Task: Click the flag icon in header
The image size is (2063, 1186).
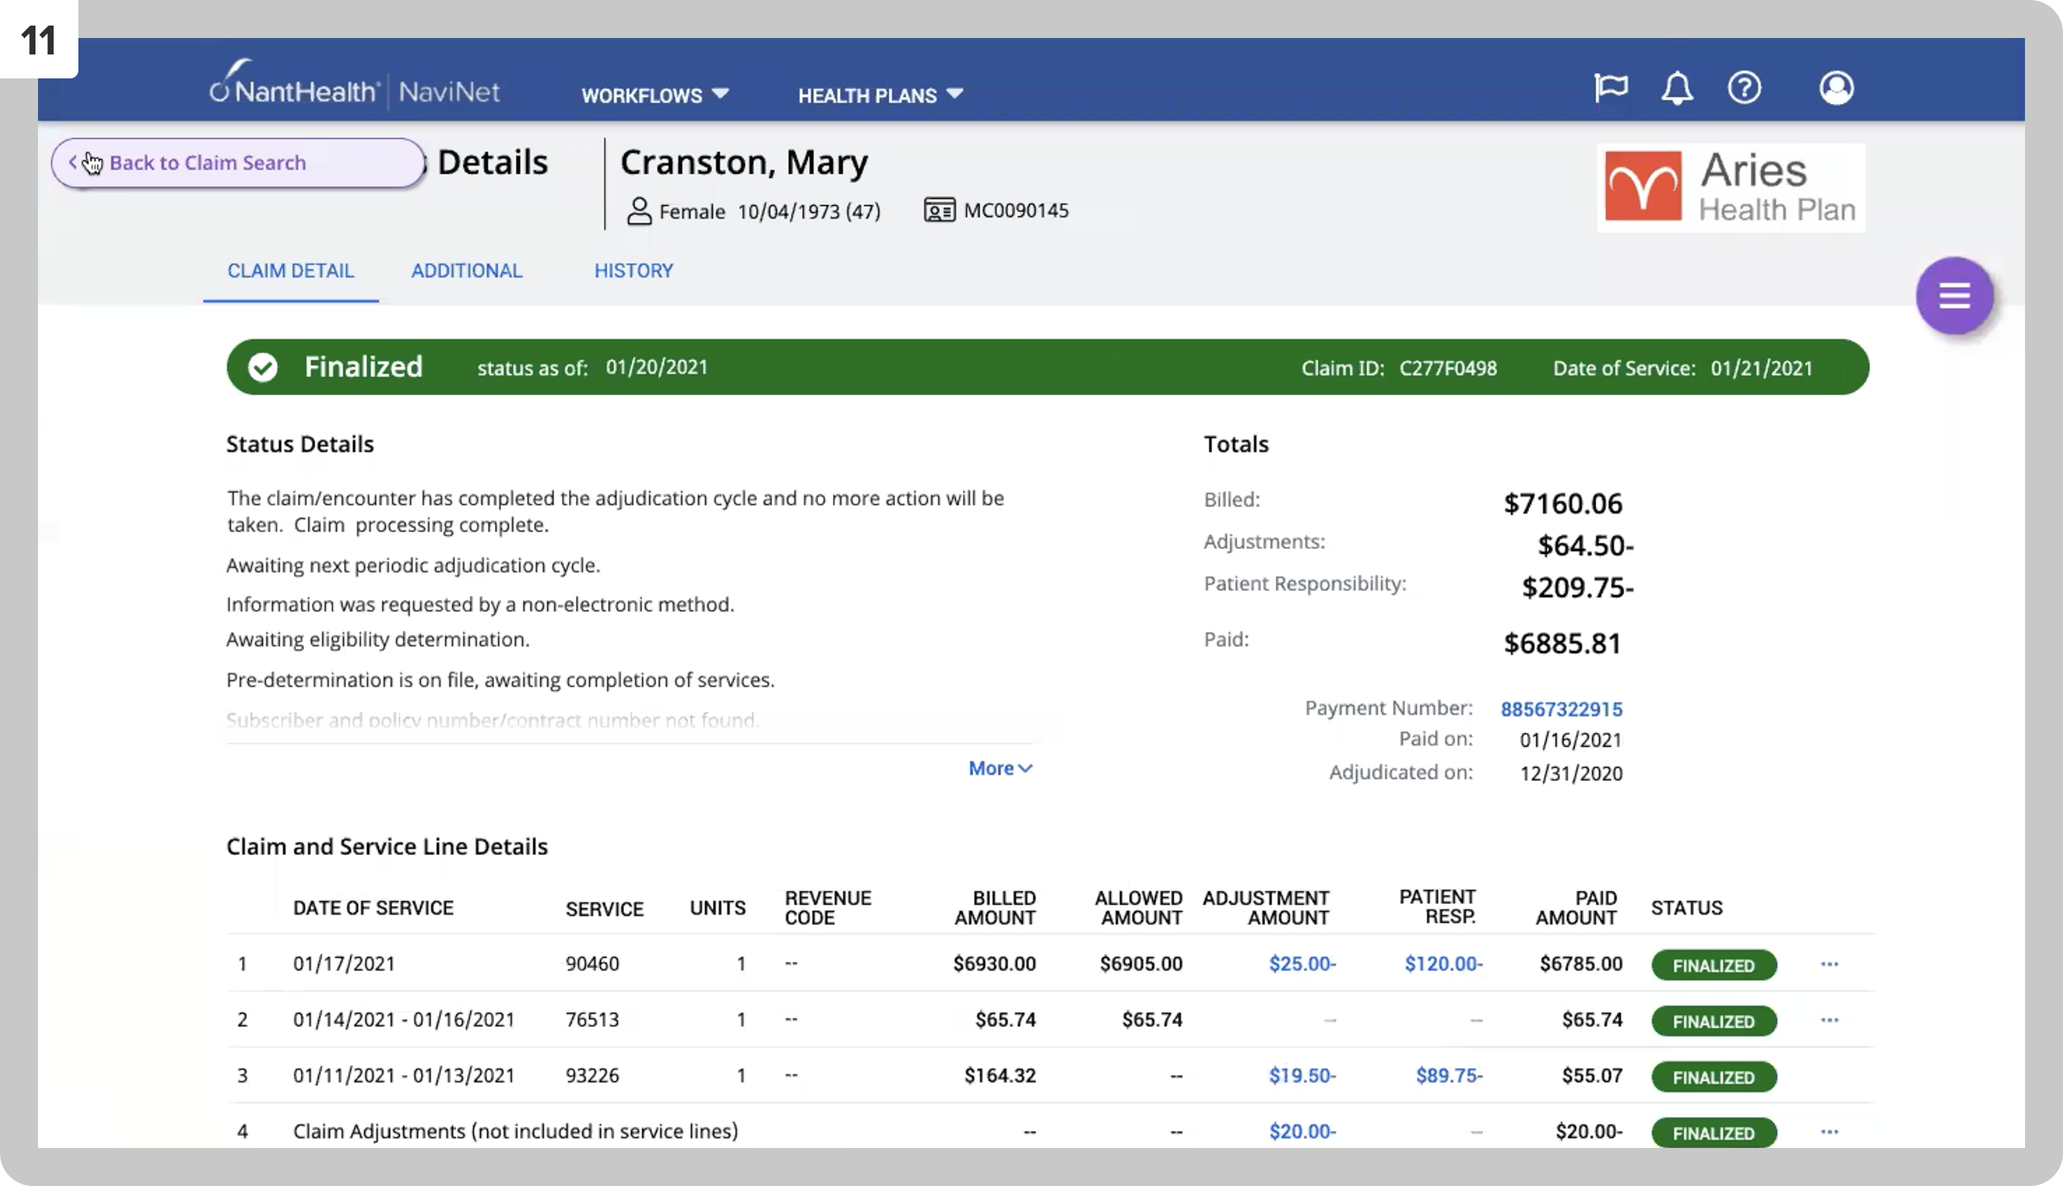Action: click(x=1610, y=87)
